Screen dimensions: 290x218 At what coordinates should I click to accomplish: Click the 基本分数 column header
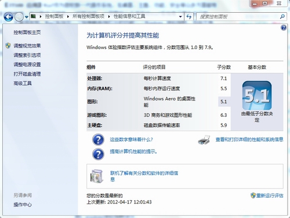tap(257, 67)
